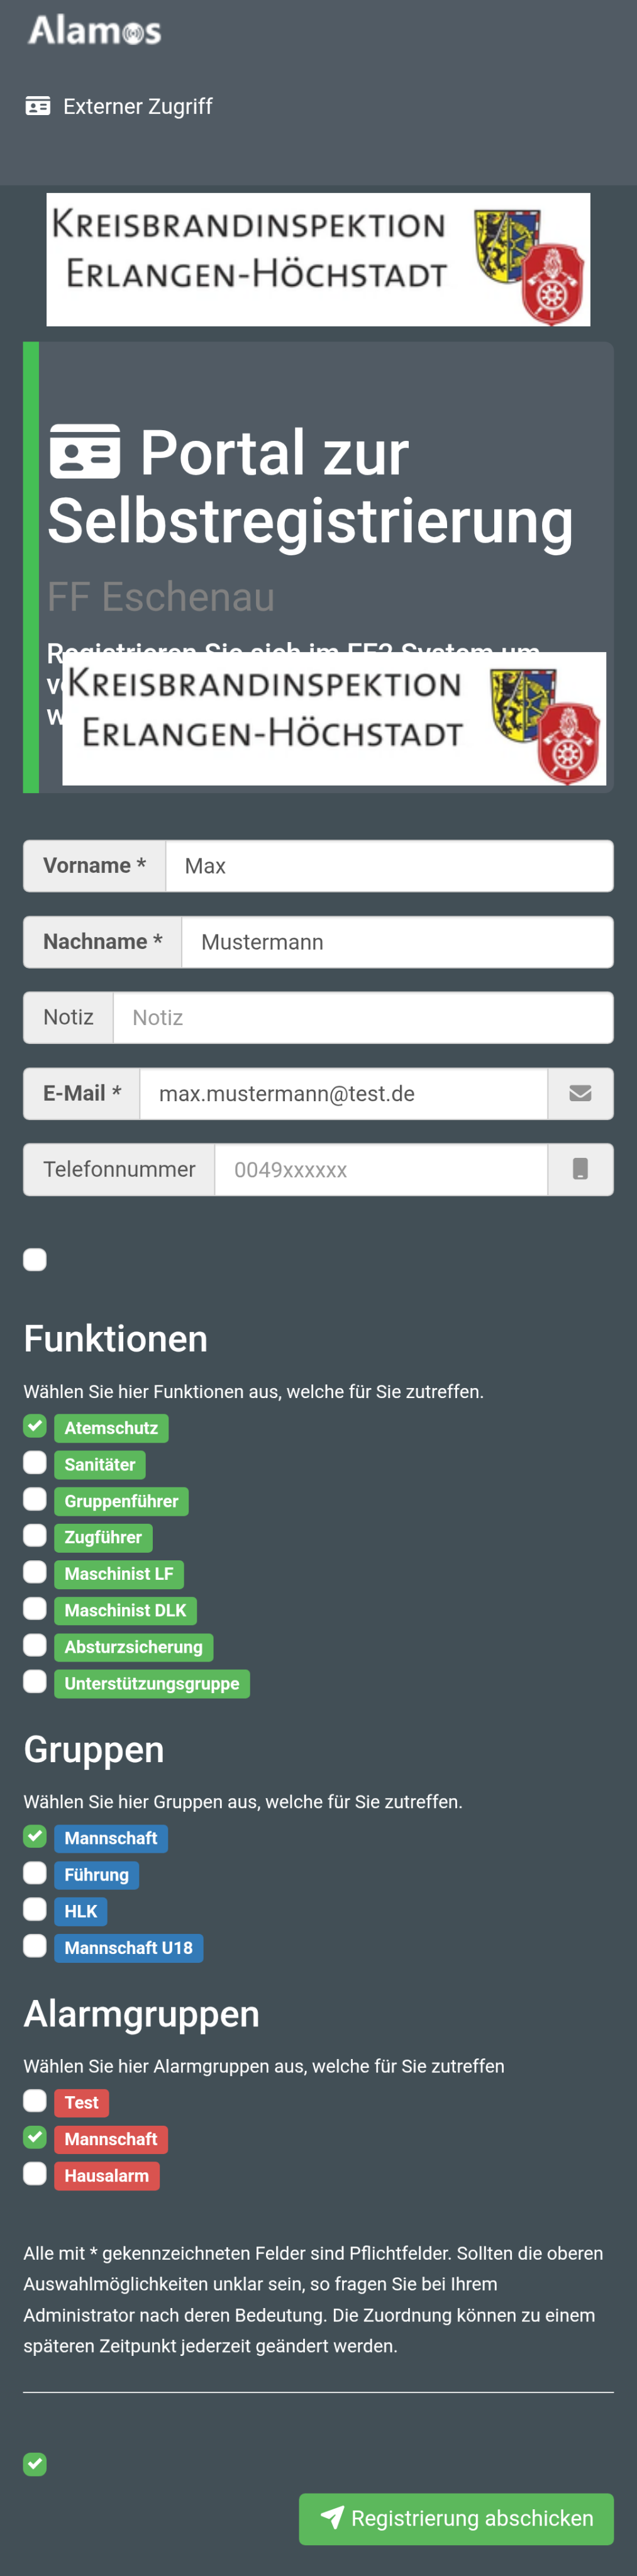
Task: Click the Notiz input field
Action: tap(362, 1018)
